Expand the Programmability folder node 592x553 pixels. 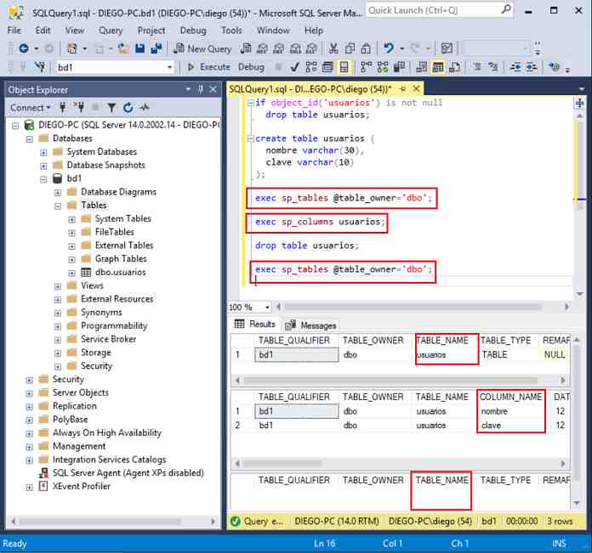click(x=58, y=326)
